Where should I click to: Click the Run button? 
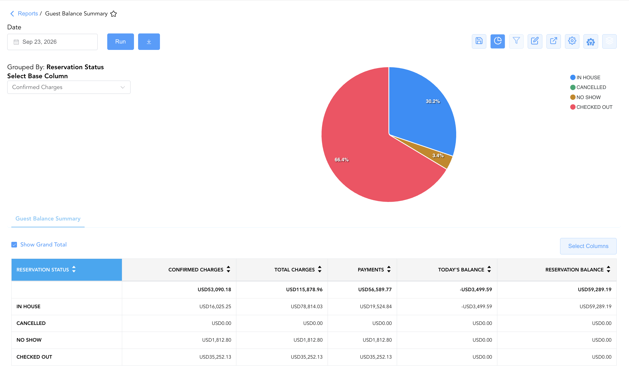click(x=120, y=42)
